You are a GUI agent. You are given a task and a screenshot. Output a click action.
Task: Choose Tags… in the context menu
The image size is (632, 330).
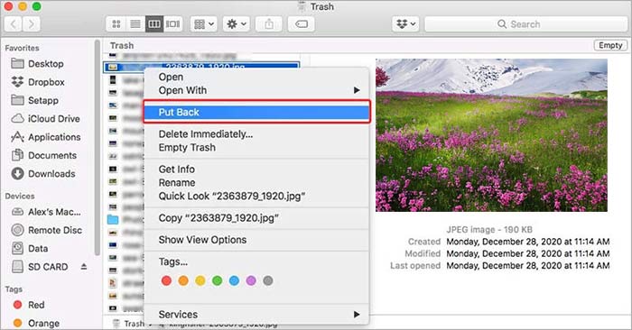[256, 261]
